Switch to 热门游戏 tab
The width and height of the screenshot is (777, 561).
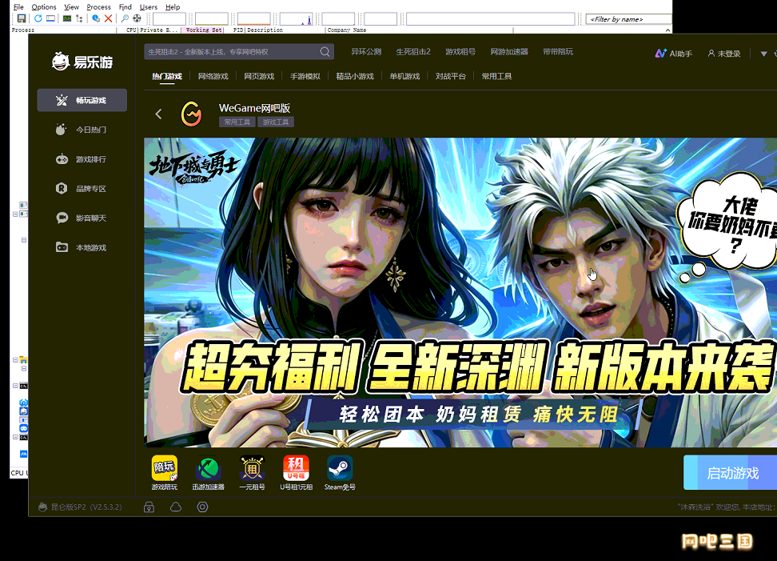coord(167,76)
